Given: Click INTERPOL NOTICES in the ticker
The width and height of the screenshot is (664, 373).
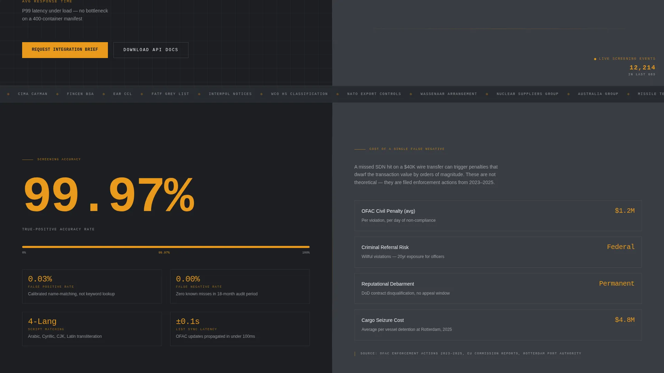Looking at the screenshot, I should point(230,94).
